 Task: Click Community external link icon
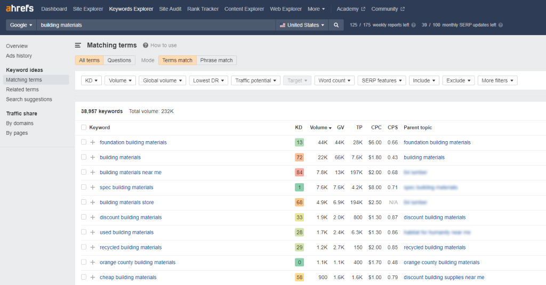403,9
